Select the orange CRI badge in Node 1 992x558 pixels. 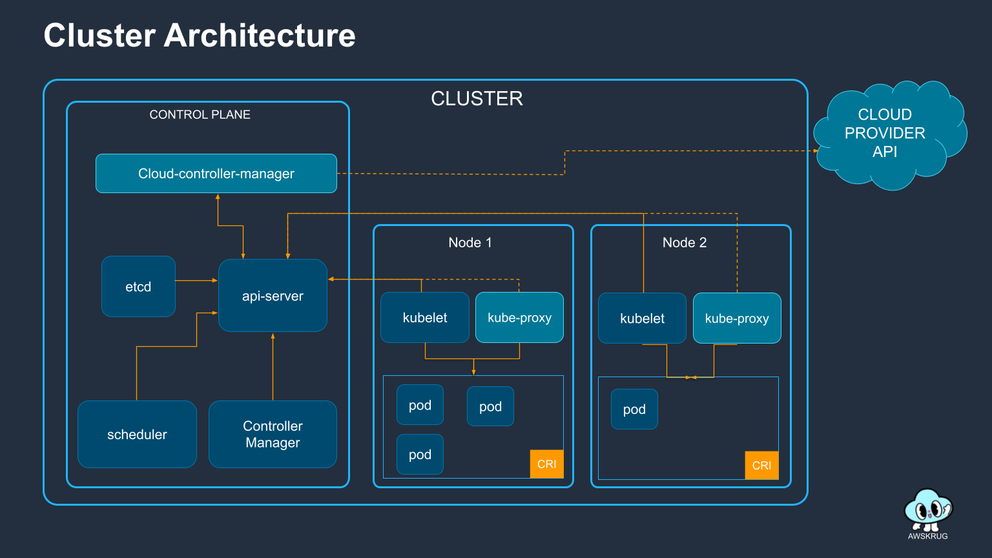[546, 464]
